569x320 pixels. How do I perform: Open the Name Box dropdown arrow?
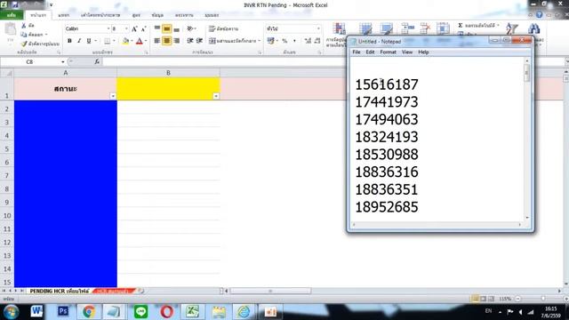(63, 61)
